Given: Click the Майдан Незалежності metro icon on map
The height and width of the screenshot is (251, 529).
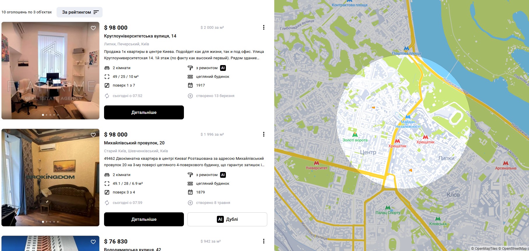Looking at the screenshot, I should pyautogui.click(x=408, y=117).
